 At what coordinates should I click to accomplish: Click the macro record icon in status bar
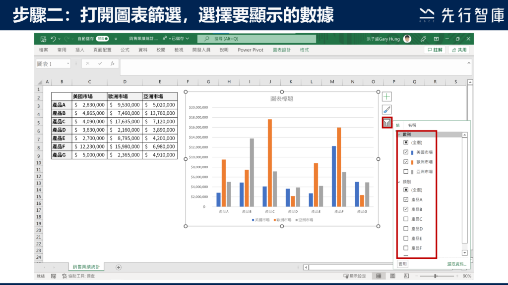pyautogui.click(x=54, y=276)
